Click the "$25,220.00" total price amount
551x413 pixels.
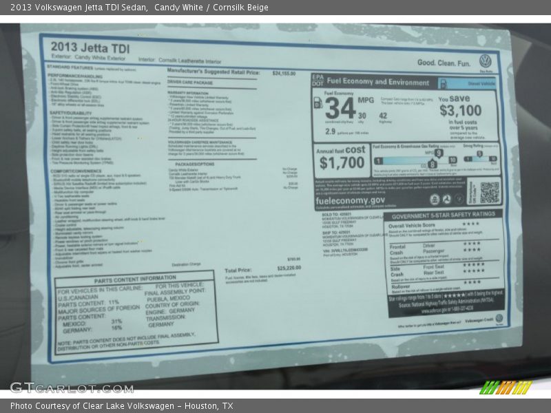289,268
